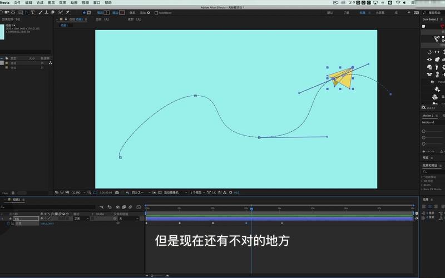The image size is (445, 278).
Task: Click the Duik skull icon
Action: pos(429,67)
